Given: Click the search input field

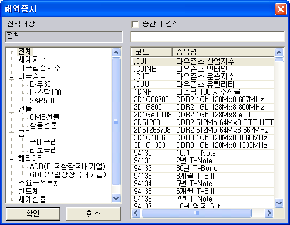Looking at the screenshot, I should point(208,36).
